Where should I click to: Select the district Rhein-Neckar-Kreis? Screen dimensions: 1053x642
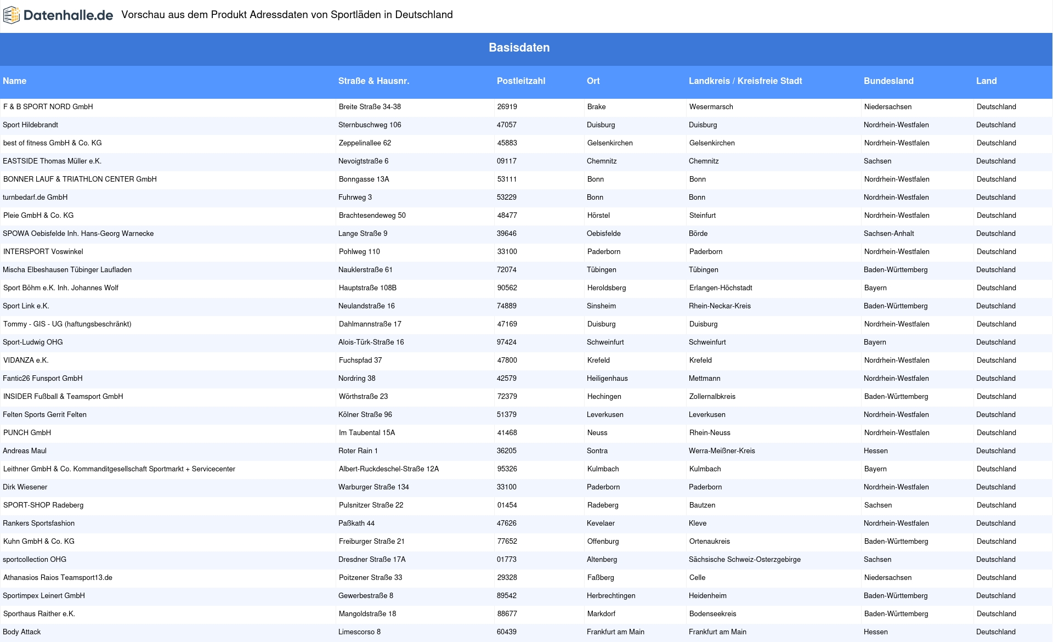pyautogui.click(x=720, y=306)
